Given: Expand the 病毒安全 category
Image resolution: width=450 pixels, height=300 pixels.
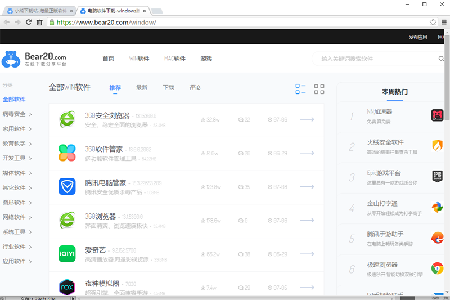Looking at the screenshot, I should tap(17, 114).
